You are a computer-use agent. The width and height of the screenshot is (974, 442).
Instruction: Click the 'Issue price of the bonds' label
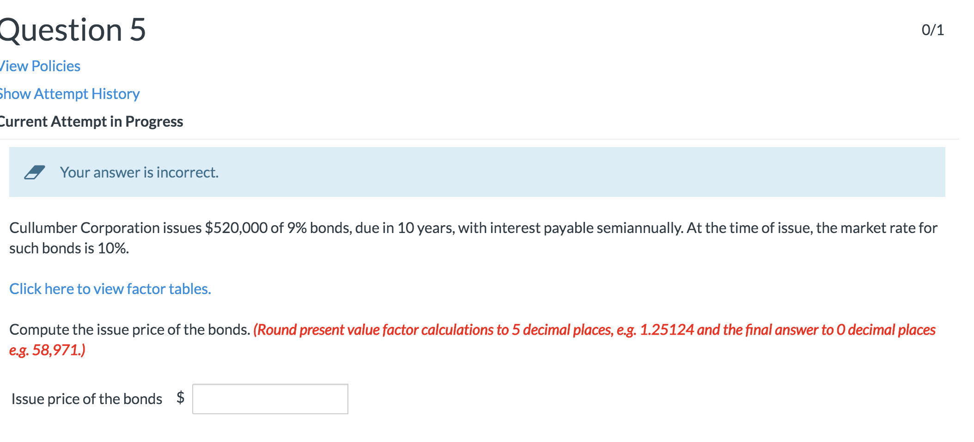coord(86,398)
